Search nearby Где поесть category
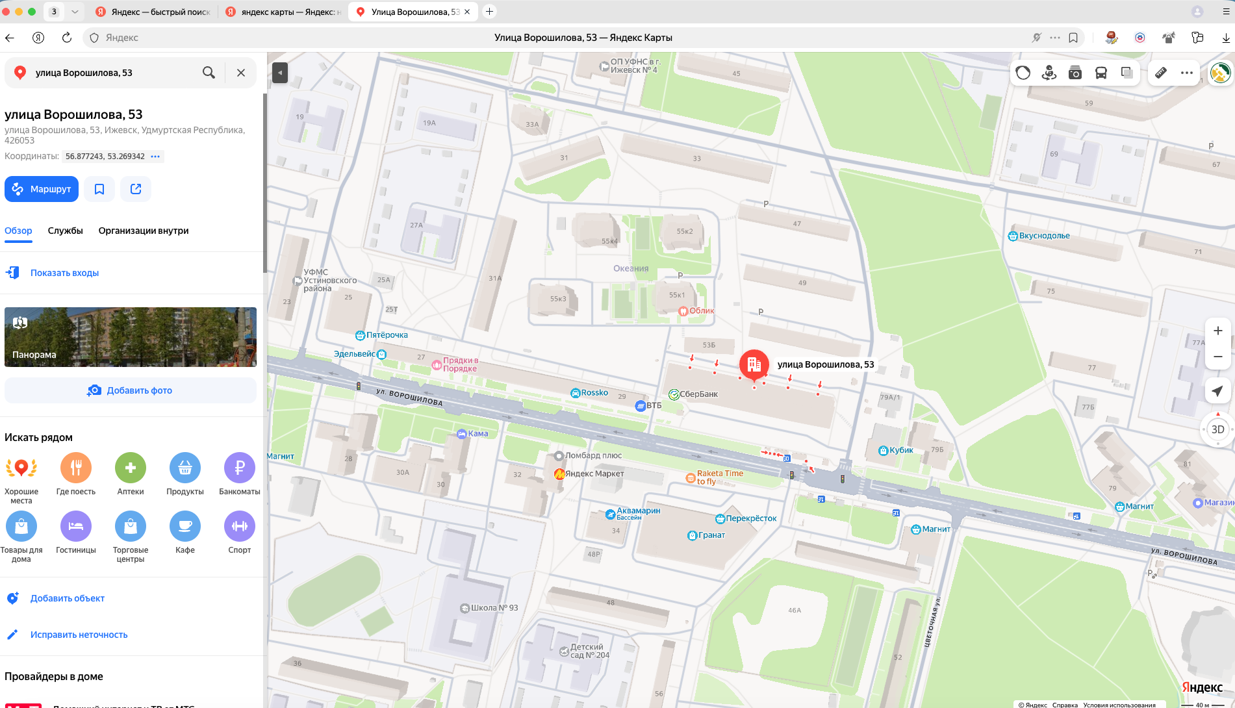 point(76,474)
